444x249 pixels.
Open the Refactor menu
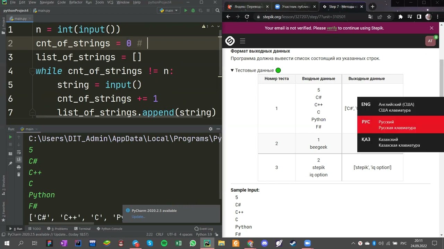[76, 2]
